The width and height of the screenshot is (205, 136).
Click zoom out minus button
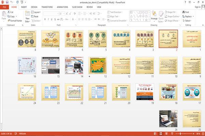pyautogui.click(x=176, y=134)
